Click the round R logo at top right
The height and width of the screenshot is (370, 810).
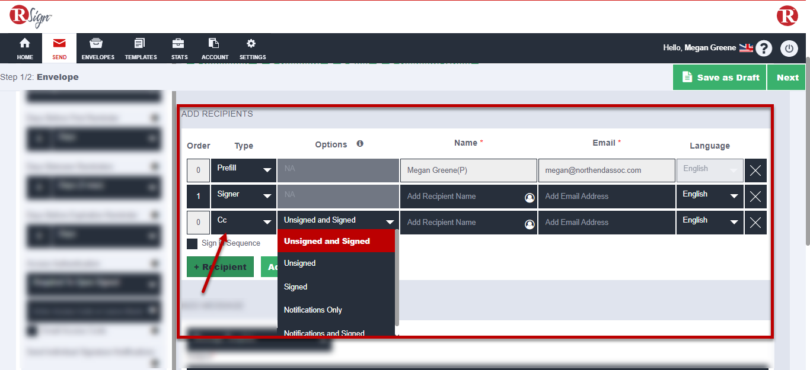[x=787, y=15]
